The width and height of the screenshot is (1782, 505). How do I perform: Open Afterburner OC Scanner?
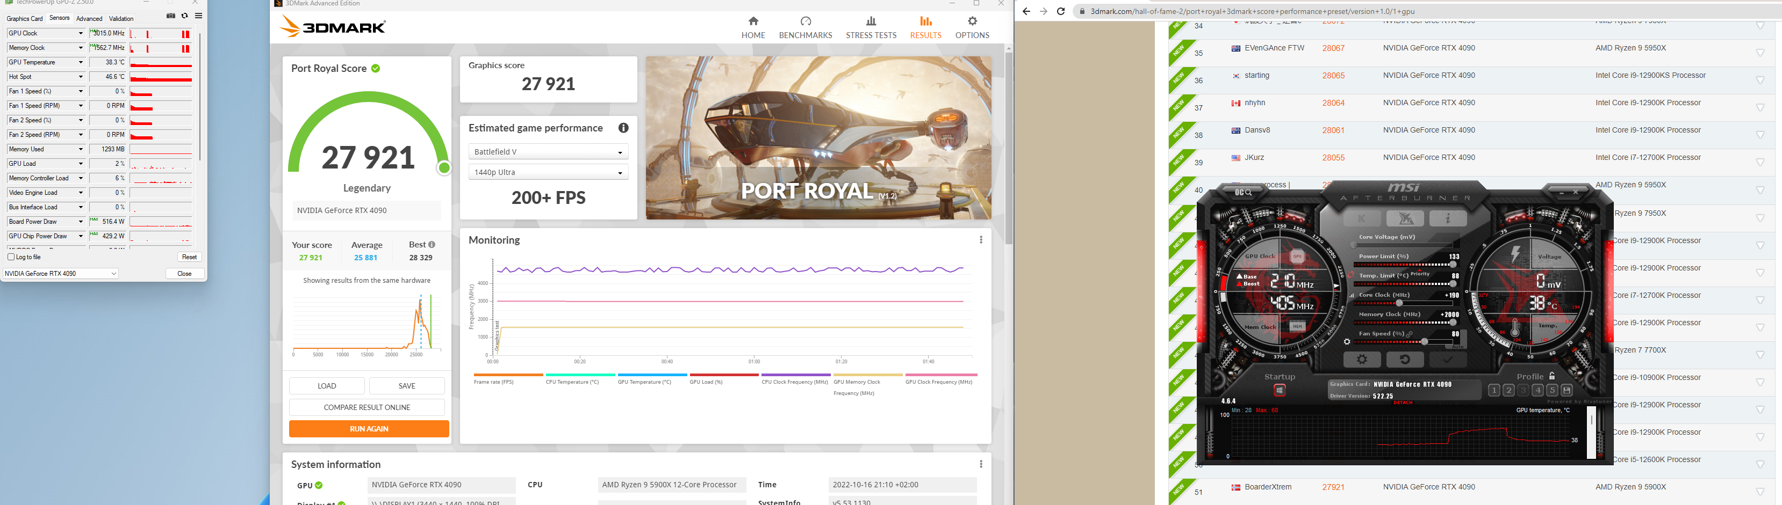click(1243, 192)
